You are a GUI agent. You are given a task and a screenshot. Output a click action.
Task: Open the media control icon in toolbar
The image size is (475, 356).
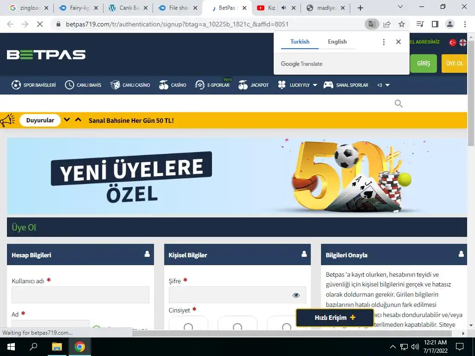tap(420, 24)
